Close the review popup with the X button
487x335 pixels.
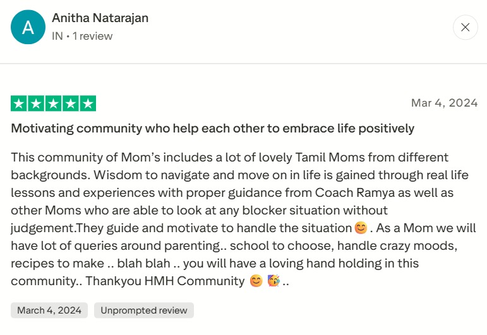click(x=465, y=27)
